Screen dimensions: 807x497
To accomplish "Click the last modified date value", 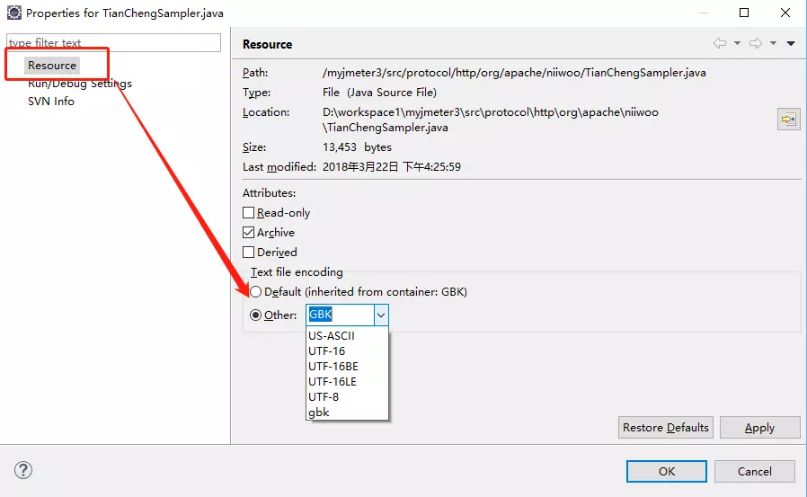I will (x=392, y=166).
